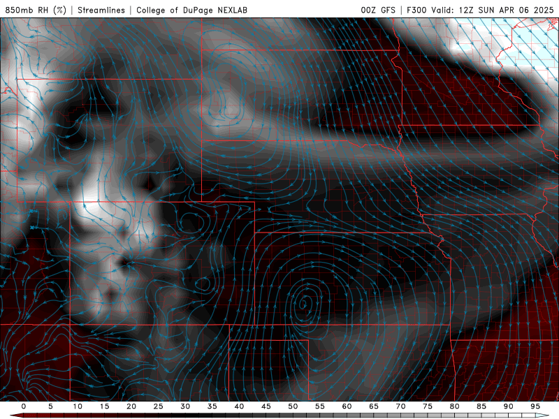Select the "Streamlines" label in the header
The width and height of the screenshot is (559, 419).
pyautogui.click(x=101, y=10)
